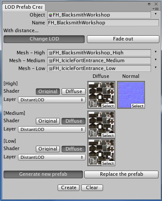Open object picker for Mesh - High

tap(155, 52)
